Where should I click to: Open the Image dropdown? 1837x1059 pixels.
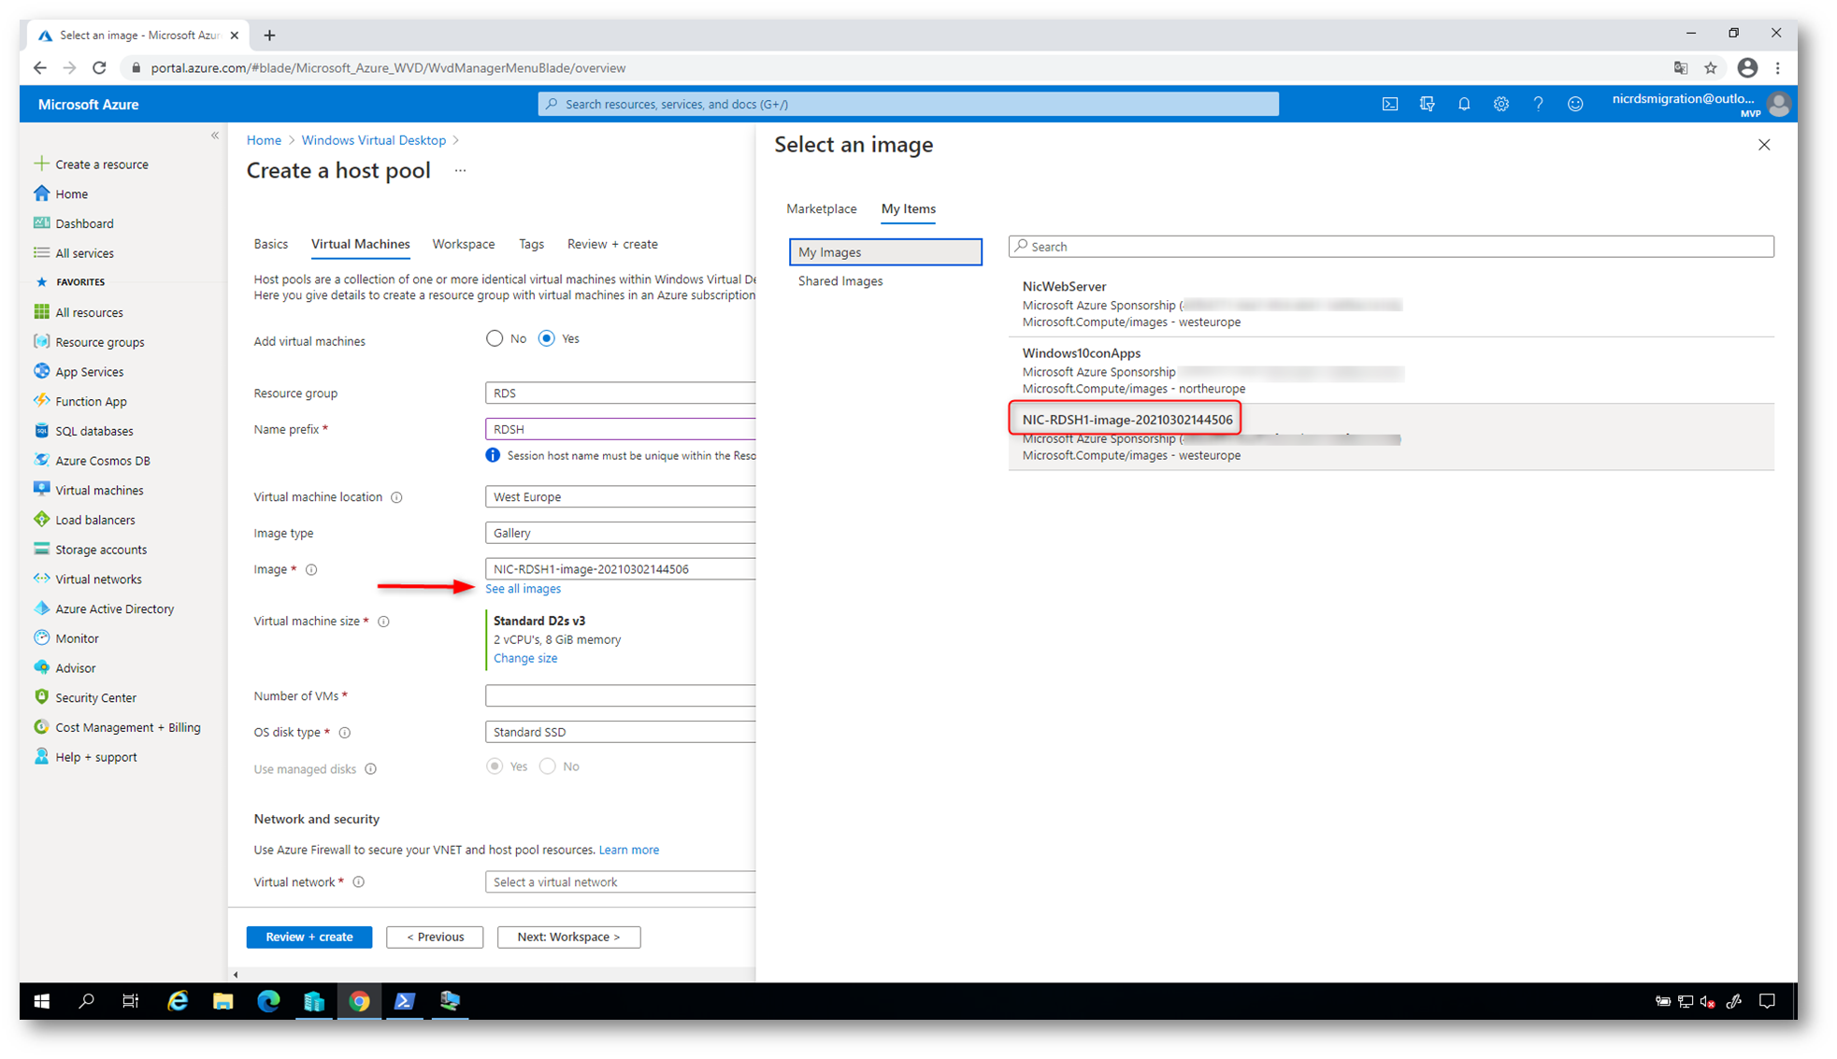pyautogui.click(x=620, y=569)
